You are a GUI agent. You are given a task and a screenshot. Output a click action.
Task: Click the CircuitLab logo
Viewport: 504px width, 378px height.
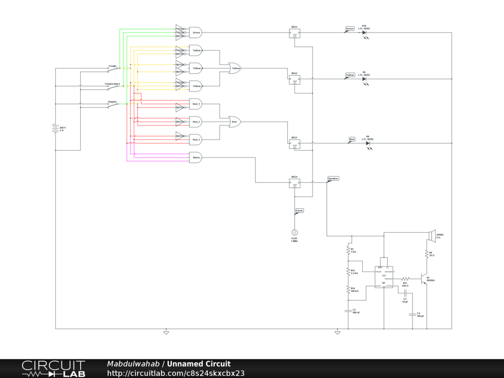coord(53,368)
